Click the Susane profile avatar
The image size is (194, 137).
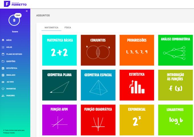(14, 20)
